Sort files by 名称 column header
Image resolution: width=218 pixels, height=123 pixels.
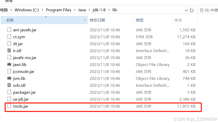[42, 20]
